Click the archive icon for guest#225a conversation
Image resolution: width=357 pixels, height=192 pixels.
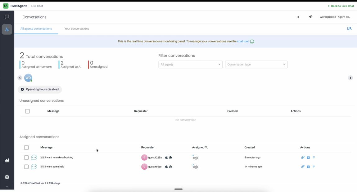pos(308,158)
